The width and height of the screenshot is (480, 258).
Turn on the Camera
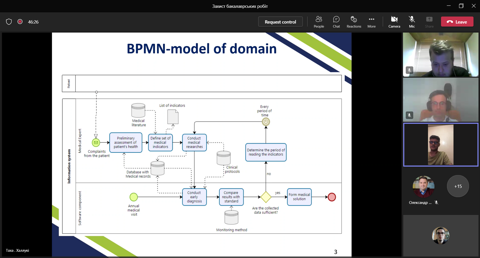click(x=394, y=22)
